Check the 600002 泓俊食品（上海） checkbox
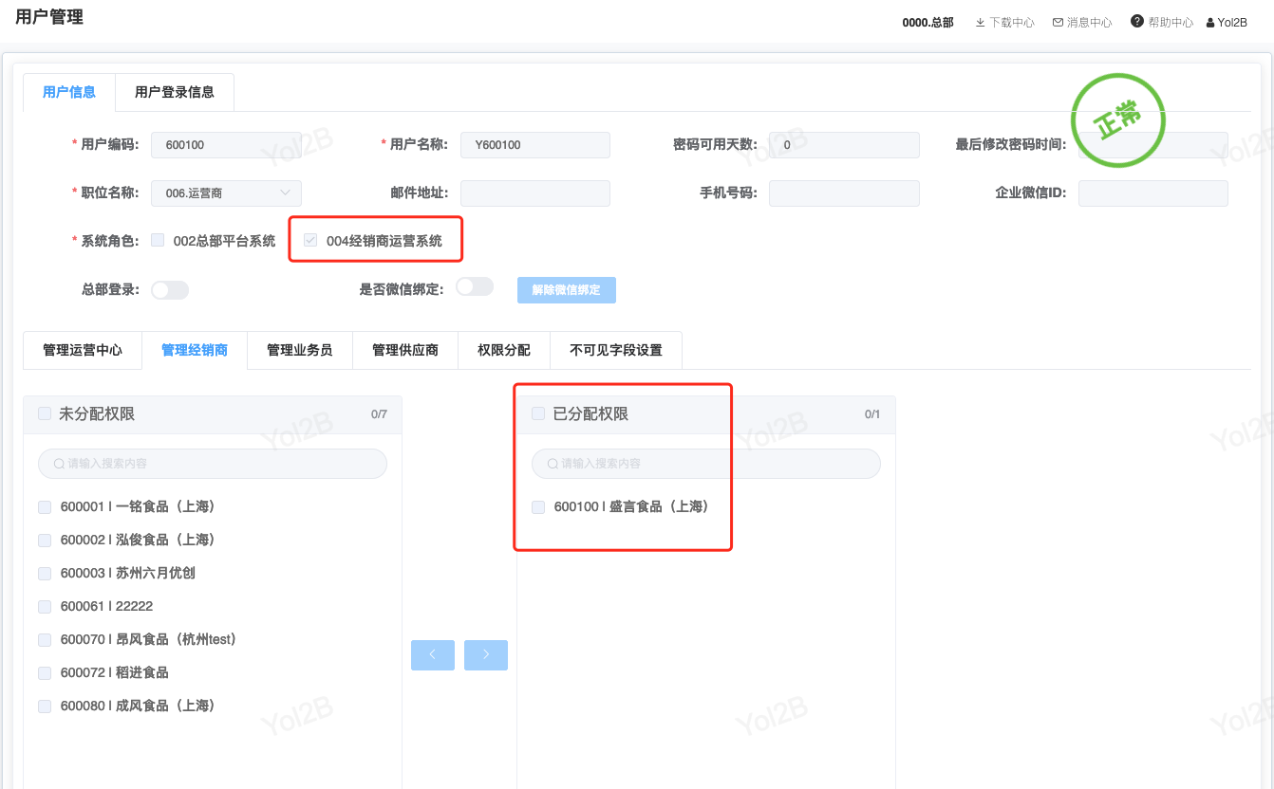Image resolution: width=1274 pixels, height=789 pixels. click(45, 541)
